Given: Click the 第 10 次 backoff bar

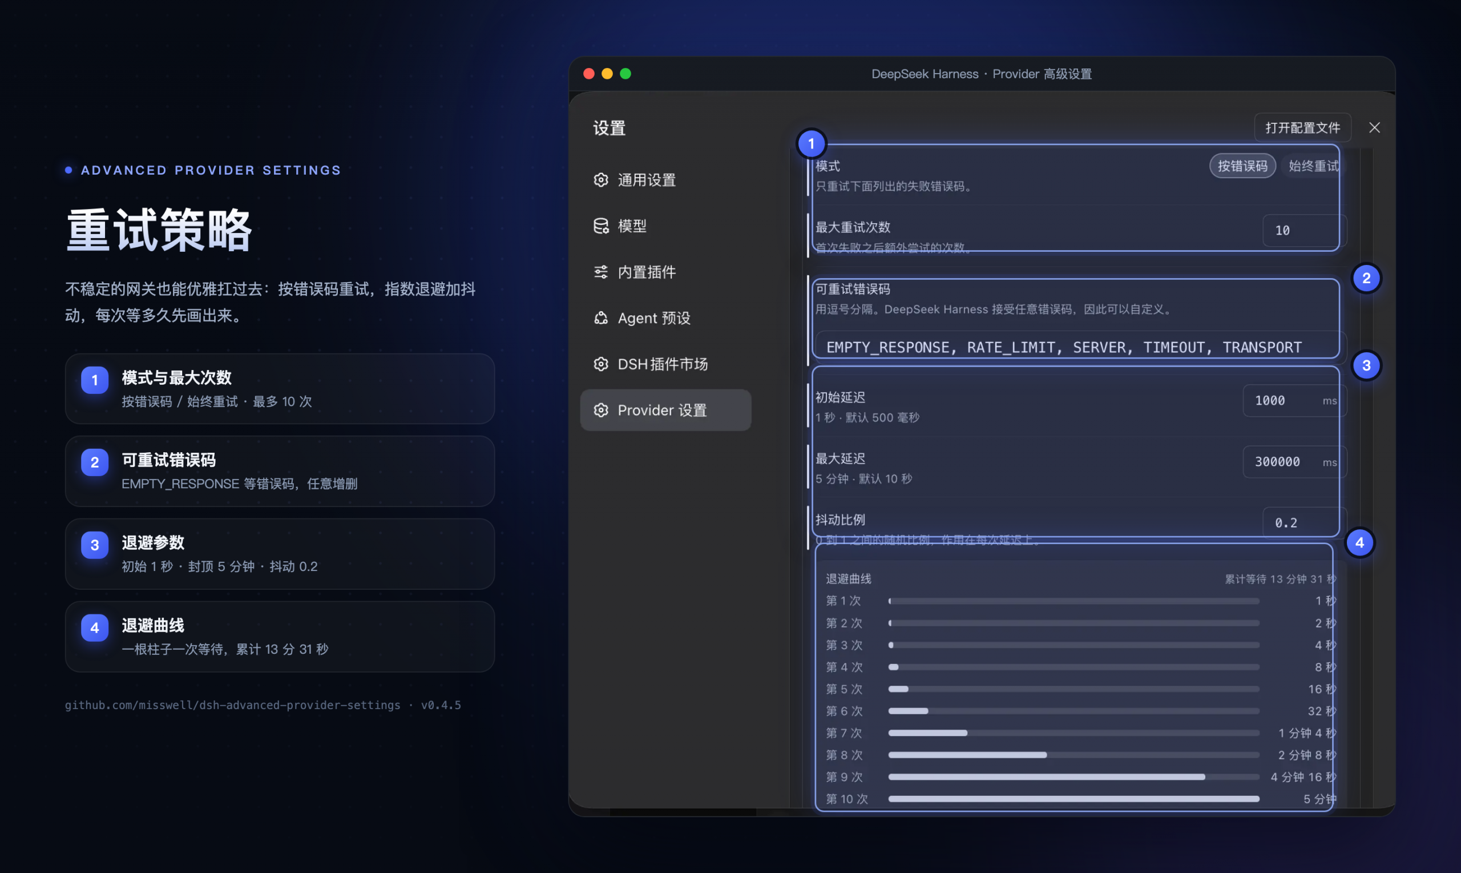Looking at the screenshot, I should tap(1073, 799).
